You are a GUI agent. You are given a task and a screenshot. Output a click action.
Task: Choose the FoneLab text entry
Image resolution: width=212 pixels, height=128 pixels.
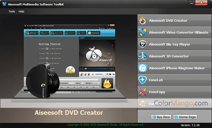pyautogui.click(x=156, y=80)
